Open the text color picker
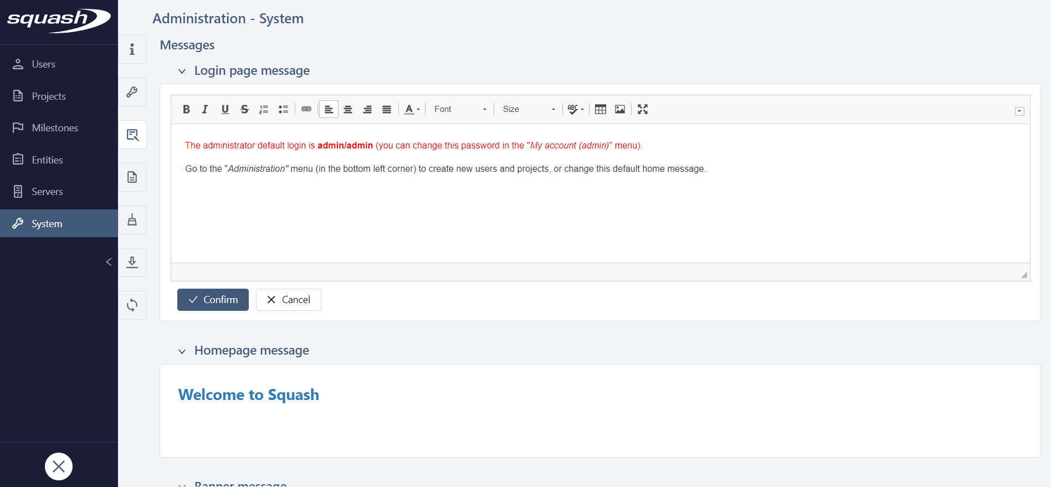 point(412,109)
